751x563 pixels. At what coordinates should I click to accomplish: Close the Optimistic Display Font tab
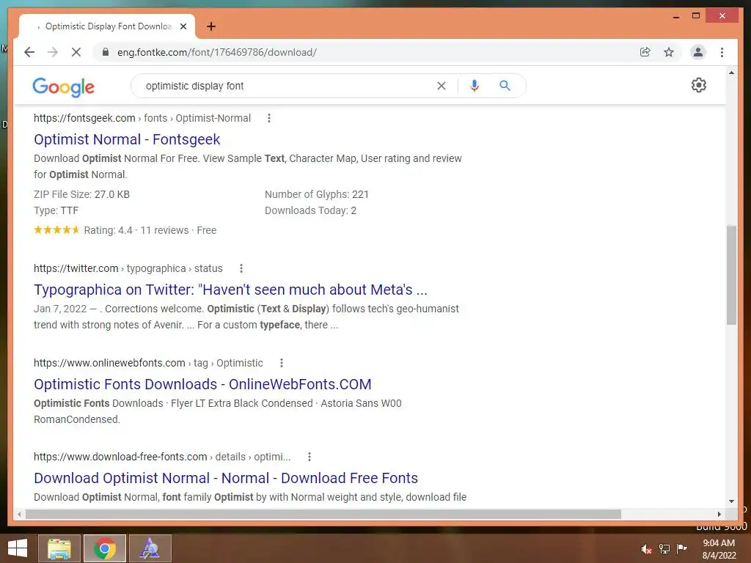coord(183,26)
